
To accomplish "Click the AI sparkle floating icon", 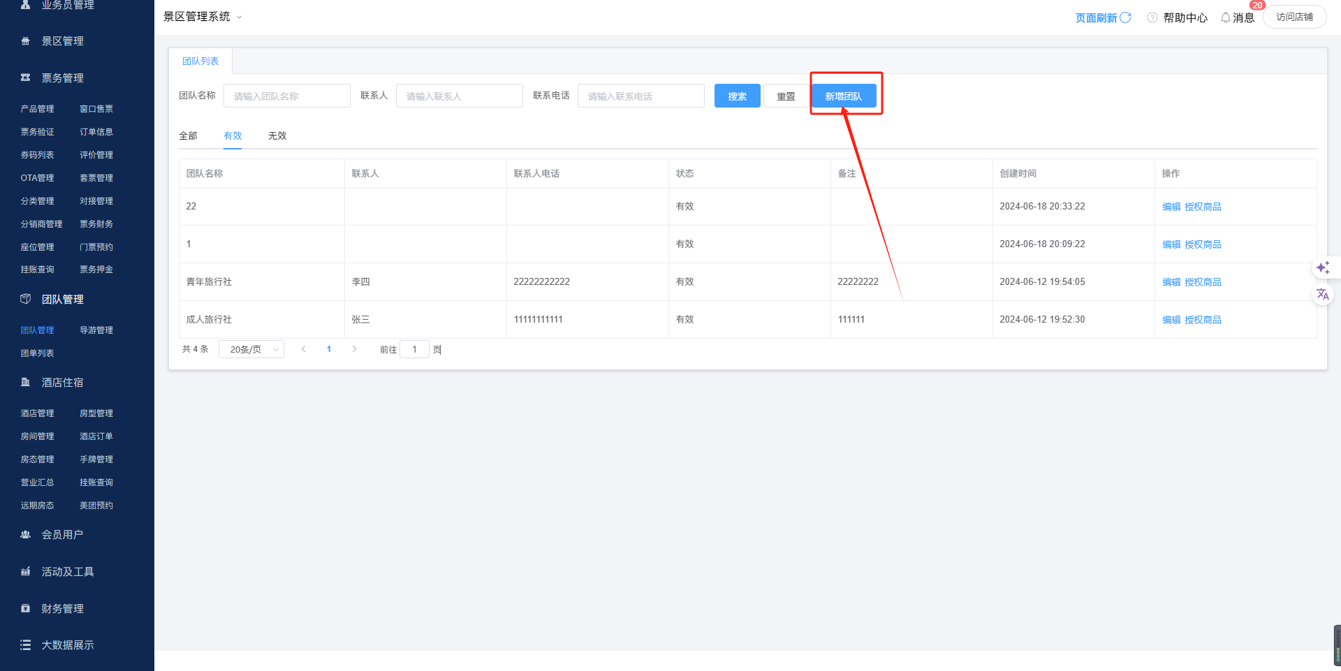I will click(1323, 268).
